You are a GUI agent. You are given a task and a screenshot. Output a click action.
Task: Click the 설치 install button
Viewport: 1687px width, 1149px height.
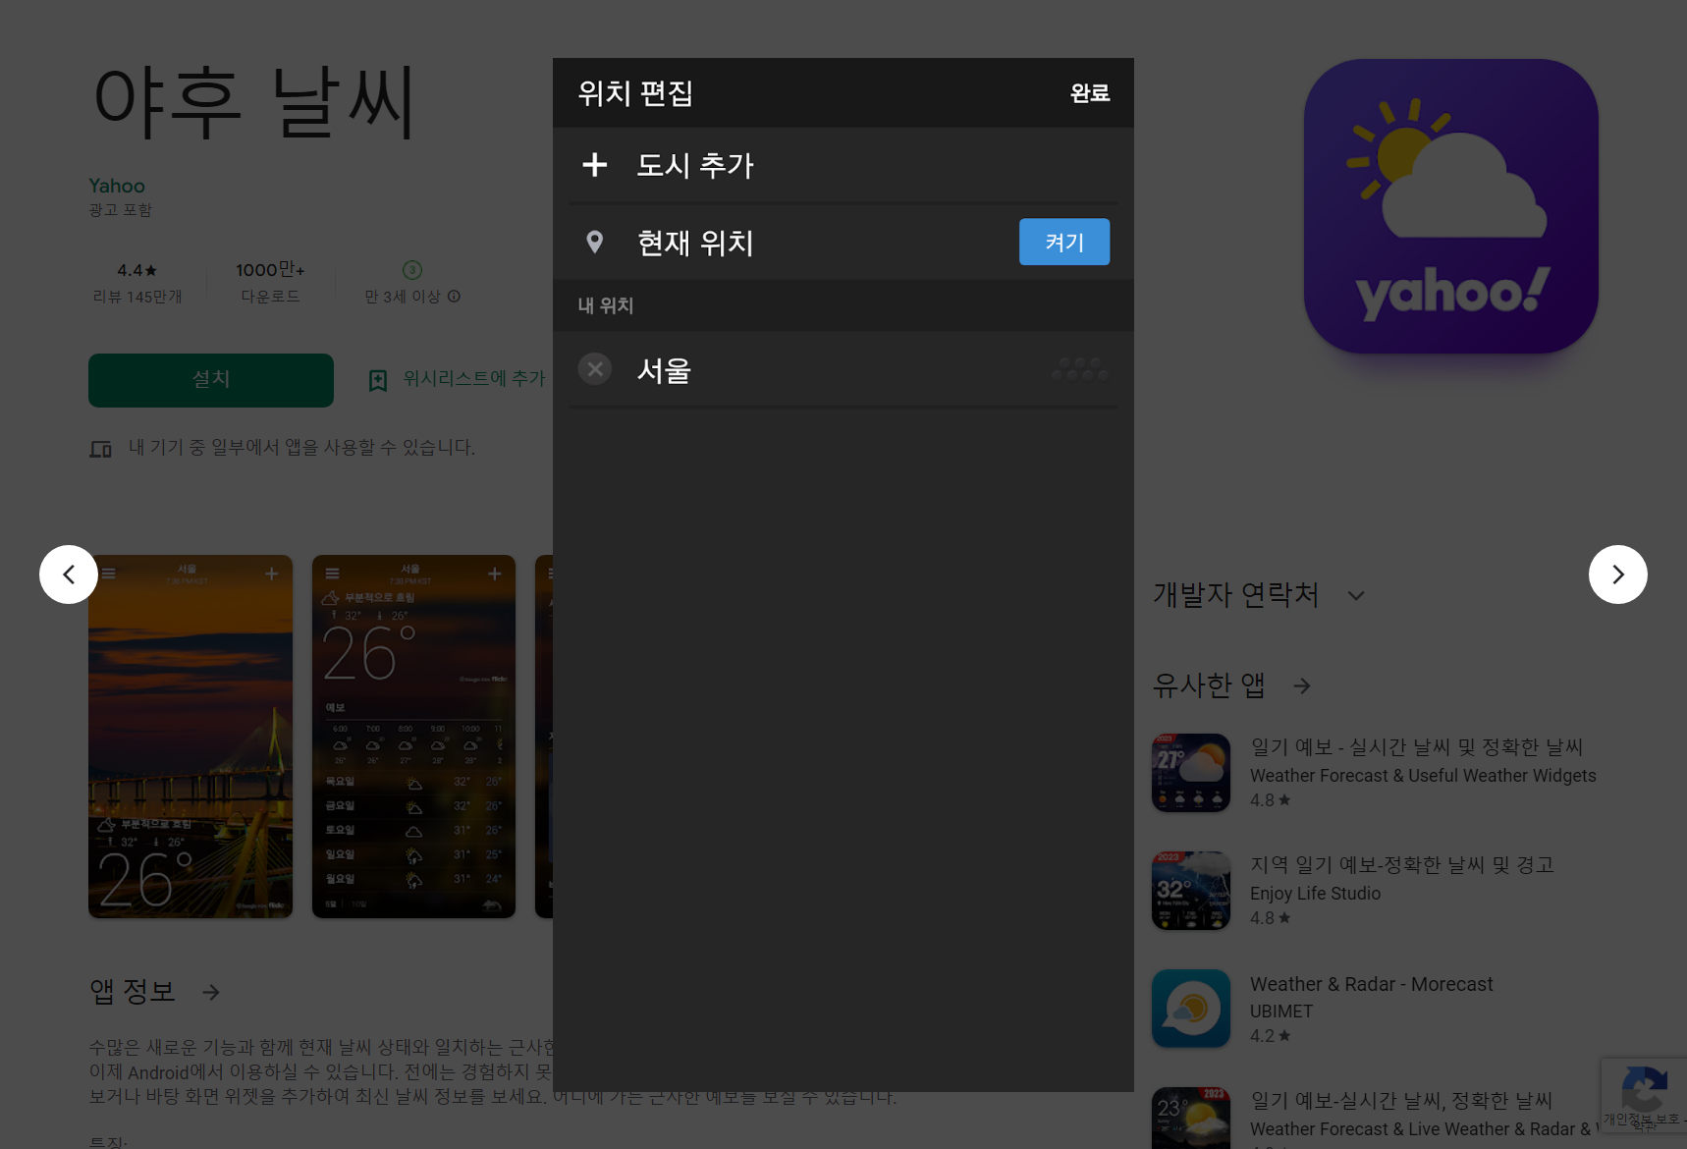[211, 380]
